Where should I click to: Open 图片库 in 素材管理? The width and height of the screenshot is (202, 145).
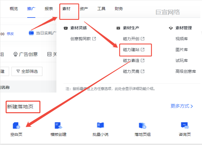tap(182, 50)
